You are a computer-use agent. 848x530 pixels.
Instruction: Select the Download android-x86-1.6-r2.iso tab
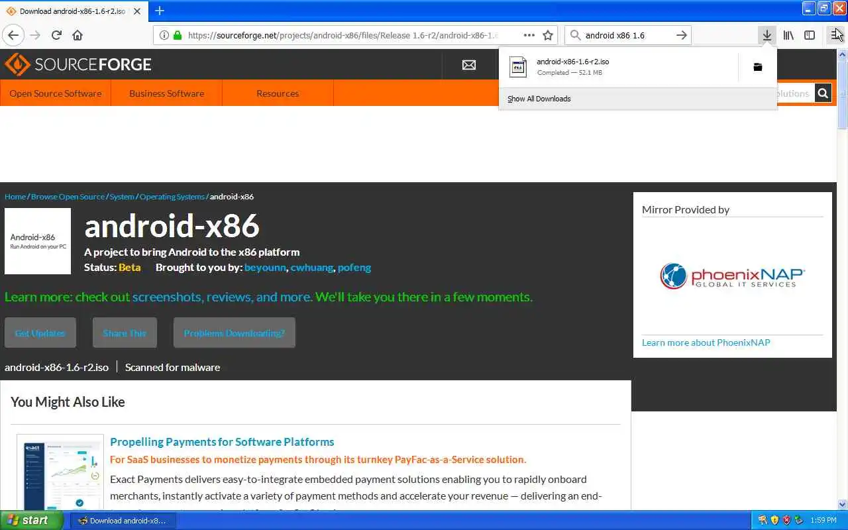(74, 11)
